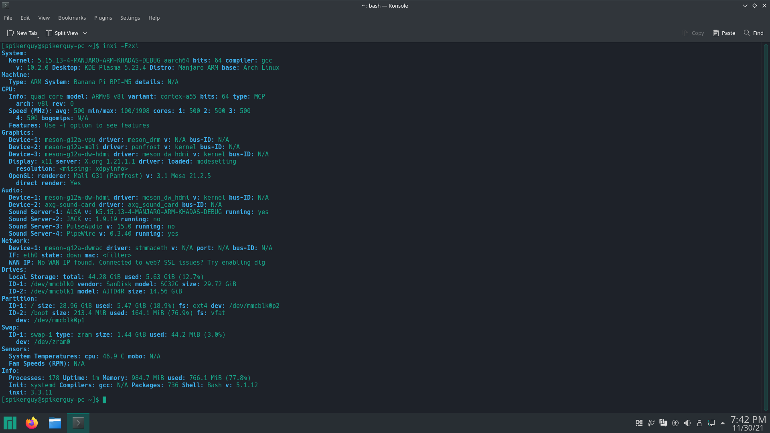Open the View menu

point(44,18)
